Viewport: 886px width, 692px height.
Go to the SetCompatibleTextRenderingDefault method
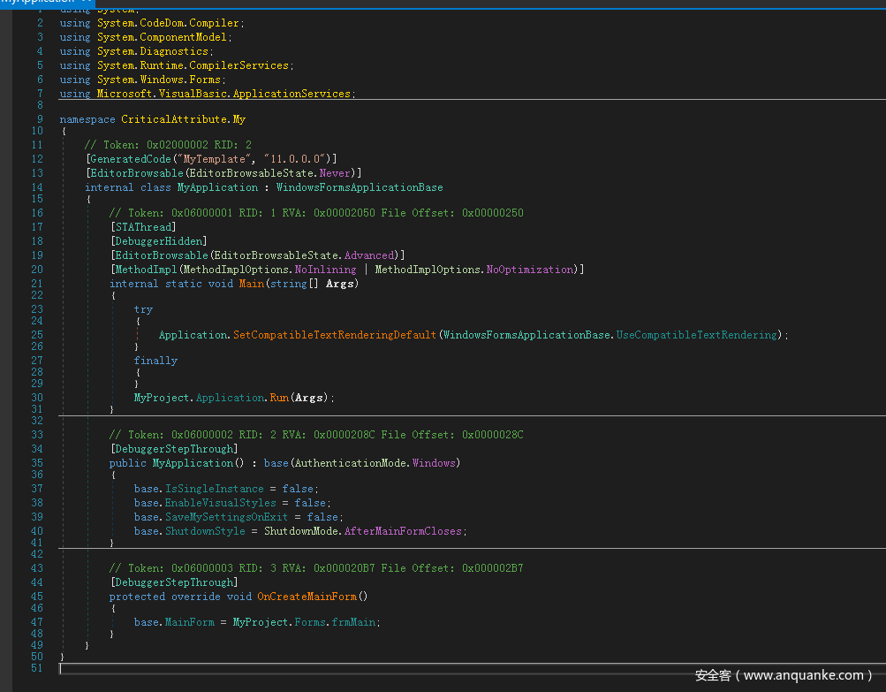pos(335,335)
